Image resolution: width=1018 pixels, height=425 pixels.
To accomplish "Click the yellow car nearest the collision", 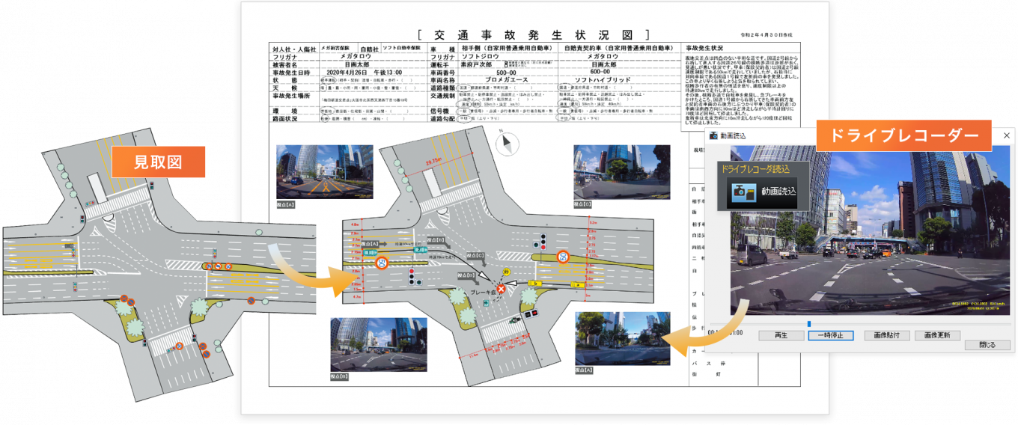I will point(535,284).
